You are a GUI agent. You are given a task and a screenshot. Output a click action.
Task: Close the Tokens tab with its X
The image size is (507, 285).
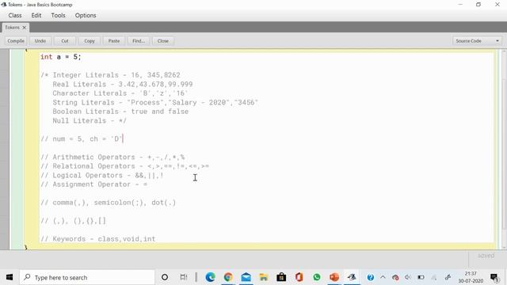25,28
